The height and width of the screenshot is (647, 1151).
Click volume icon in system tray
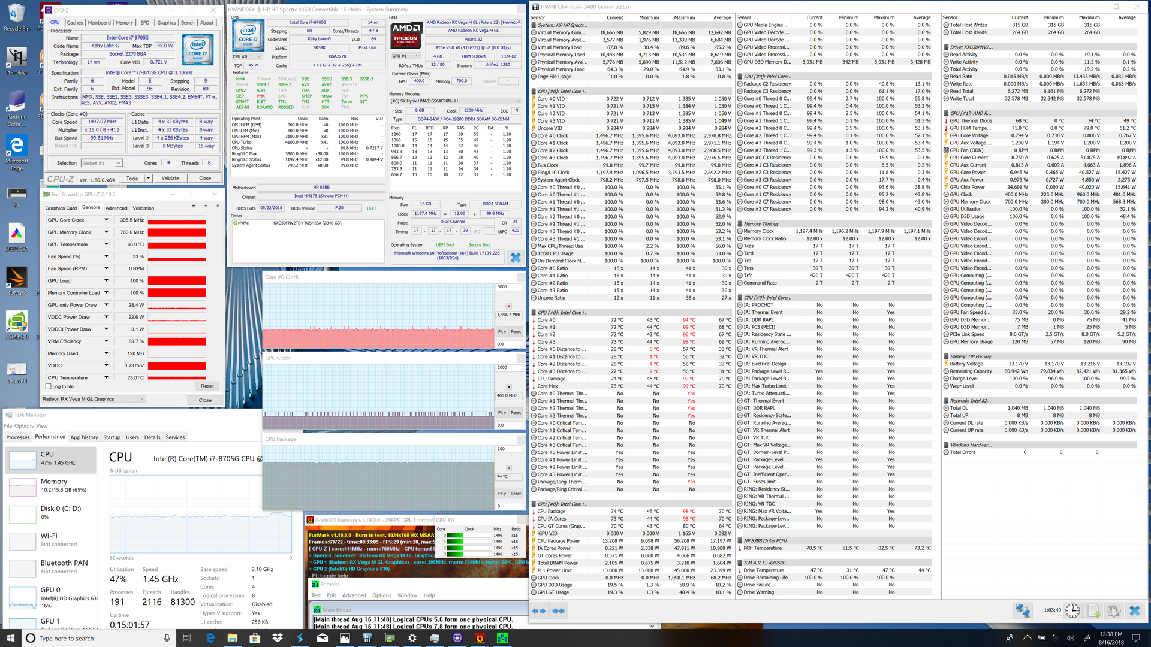point(1070,638)
